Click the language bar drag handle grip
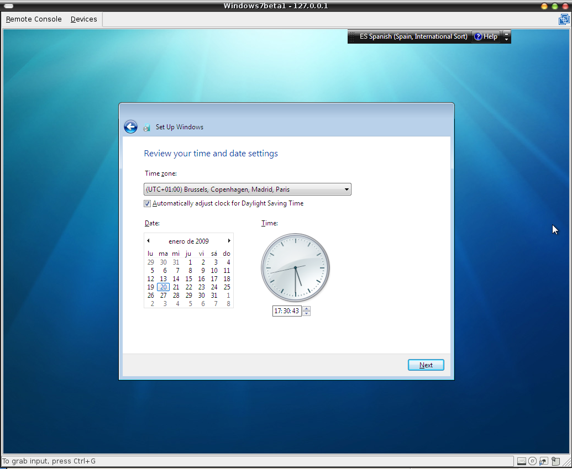The height and width of the screenshot is (469, 572). tap(352, 36)
